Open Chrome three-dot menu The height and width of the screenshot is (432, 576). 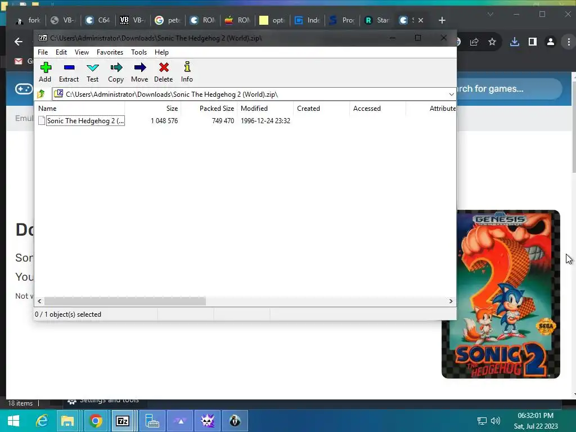pyautogui.click(x=569, y=42)
